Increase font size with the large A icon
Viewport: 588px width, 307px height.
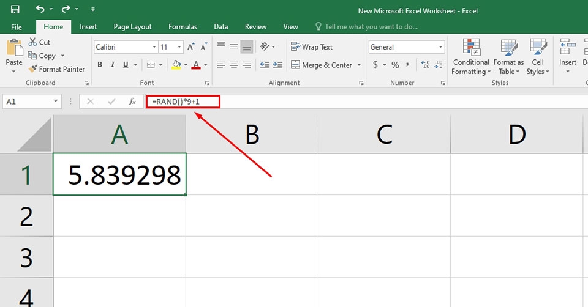pos(191,47)
